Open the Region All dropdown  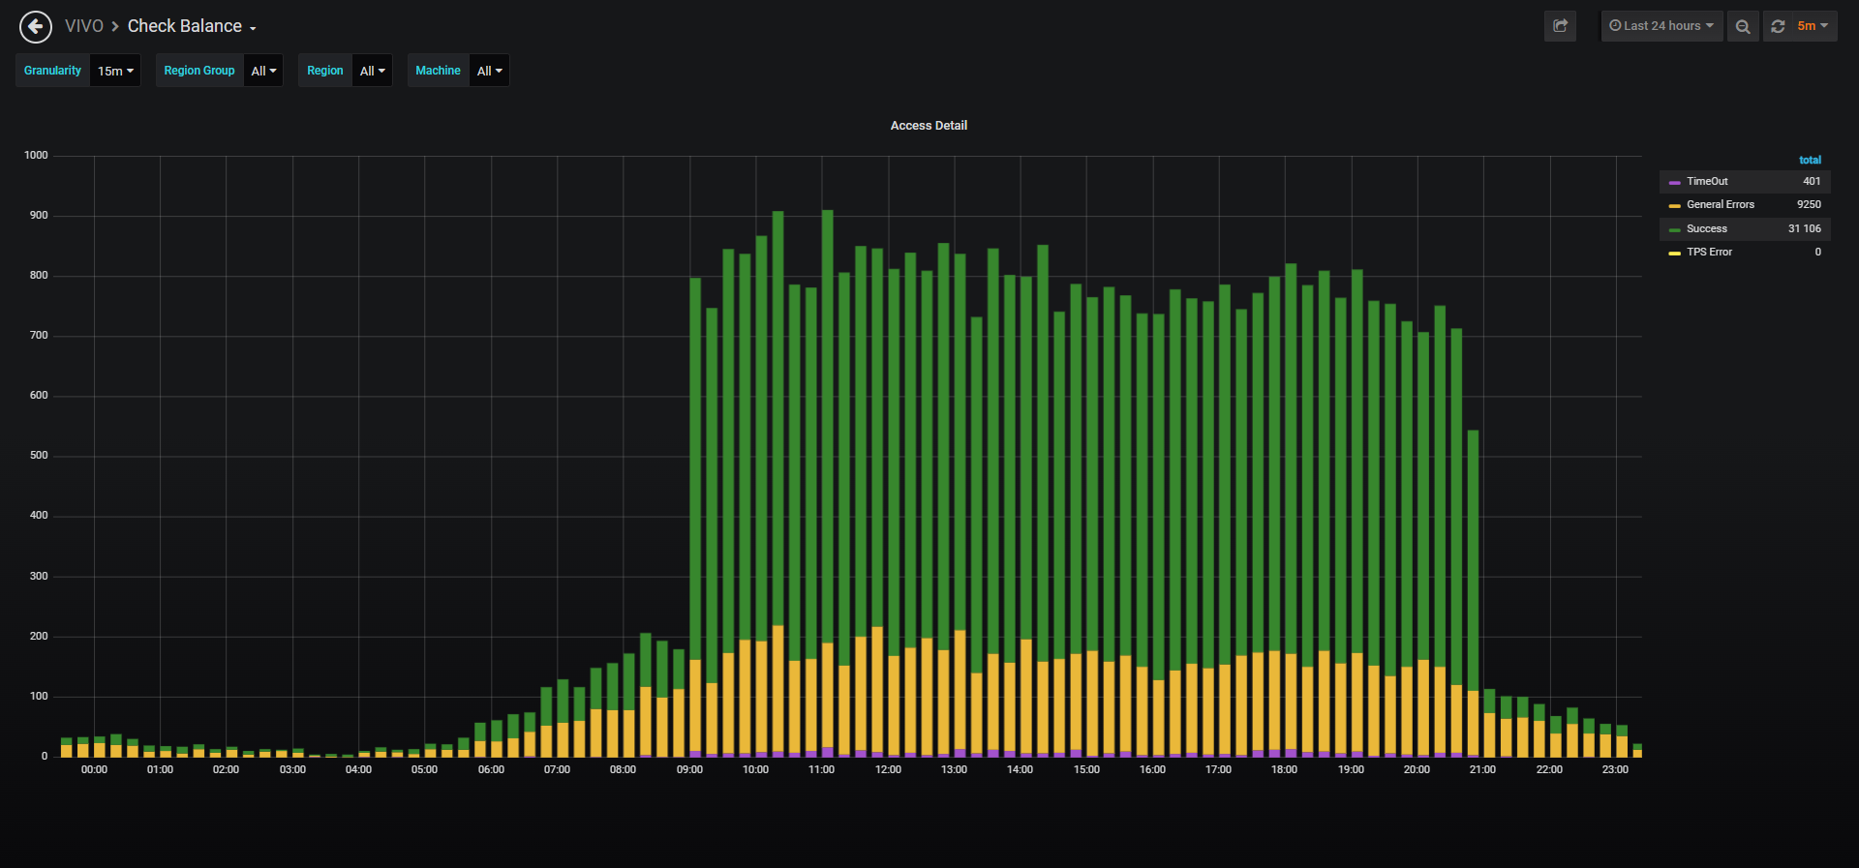372,71
